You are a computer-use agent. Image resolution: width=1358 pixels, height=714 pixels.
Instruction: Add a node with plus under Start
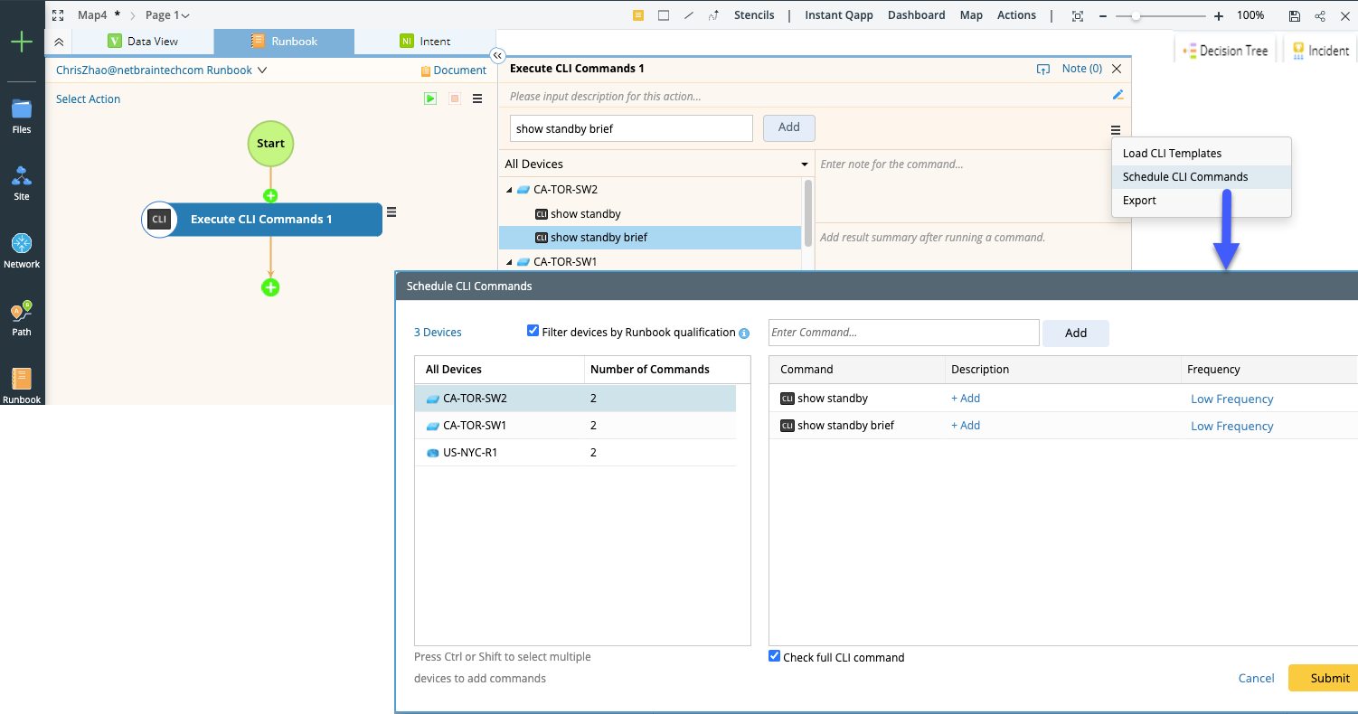[x=270, y=195]
